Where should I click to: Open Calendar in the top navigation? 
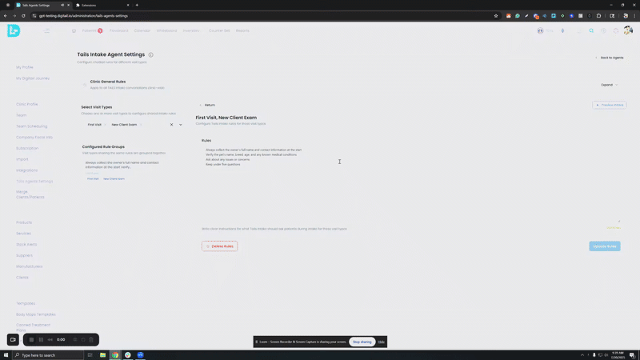(x=142, y=30)
